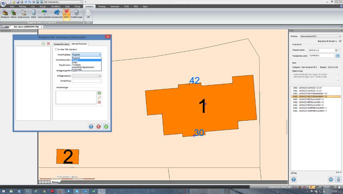Run the Synkronisera command

(23, 14)
